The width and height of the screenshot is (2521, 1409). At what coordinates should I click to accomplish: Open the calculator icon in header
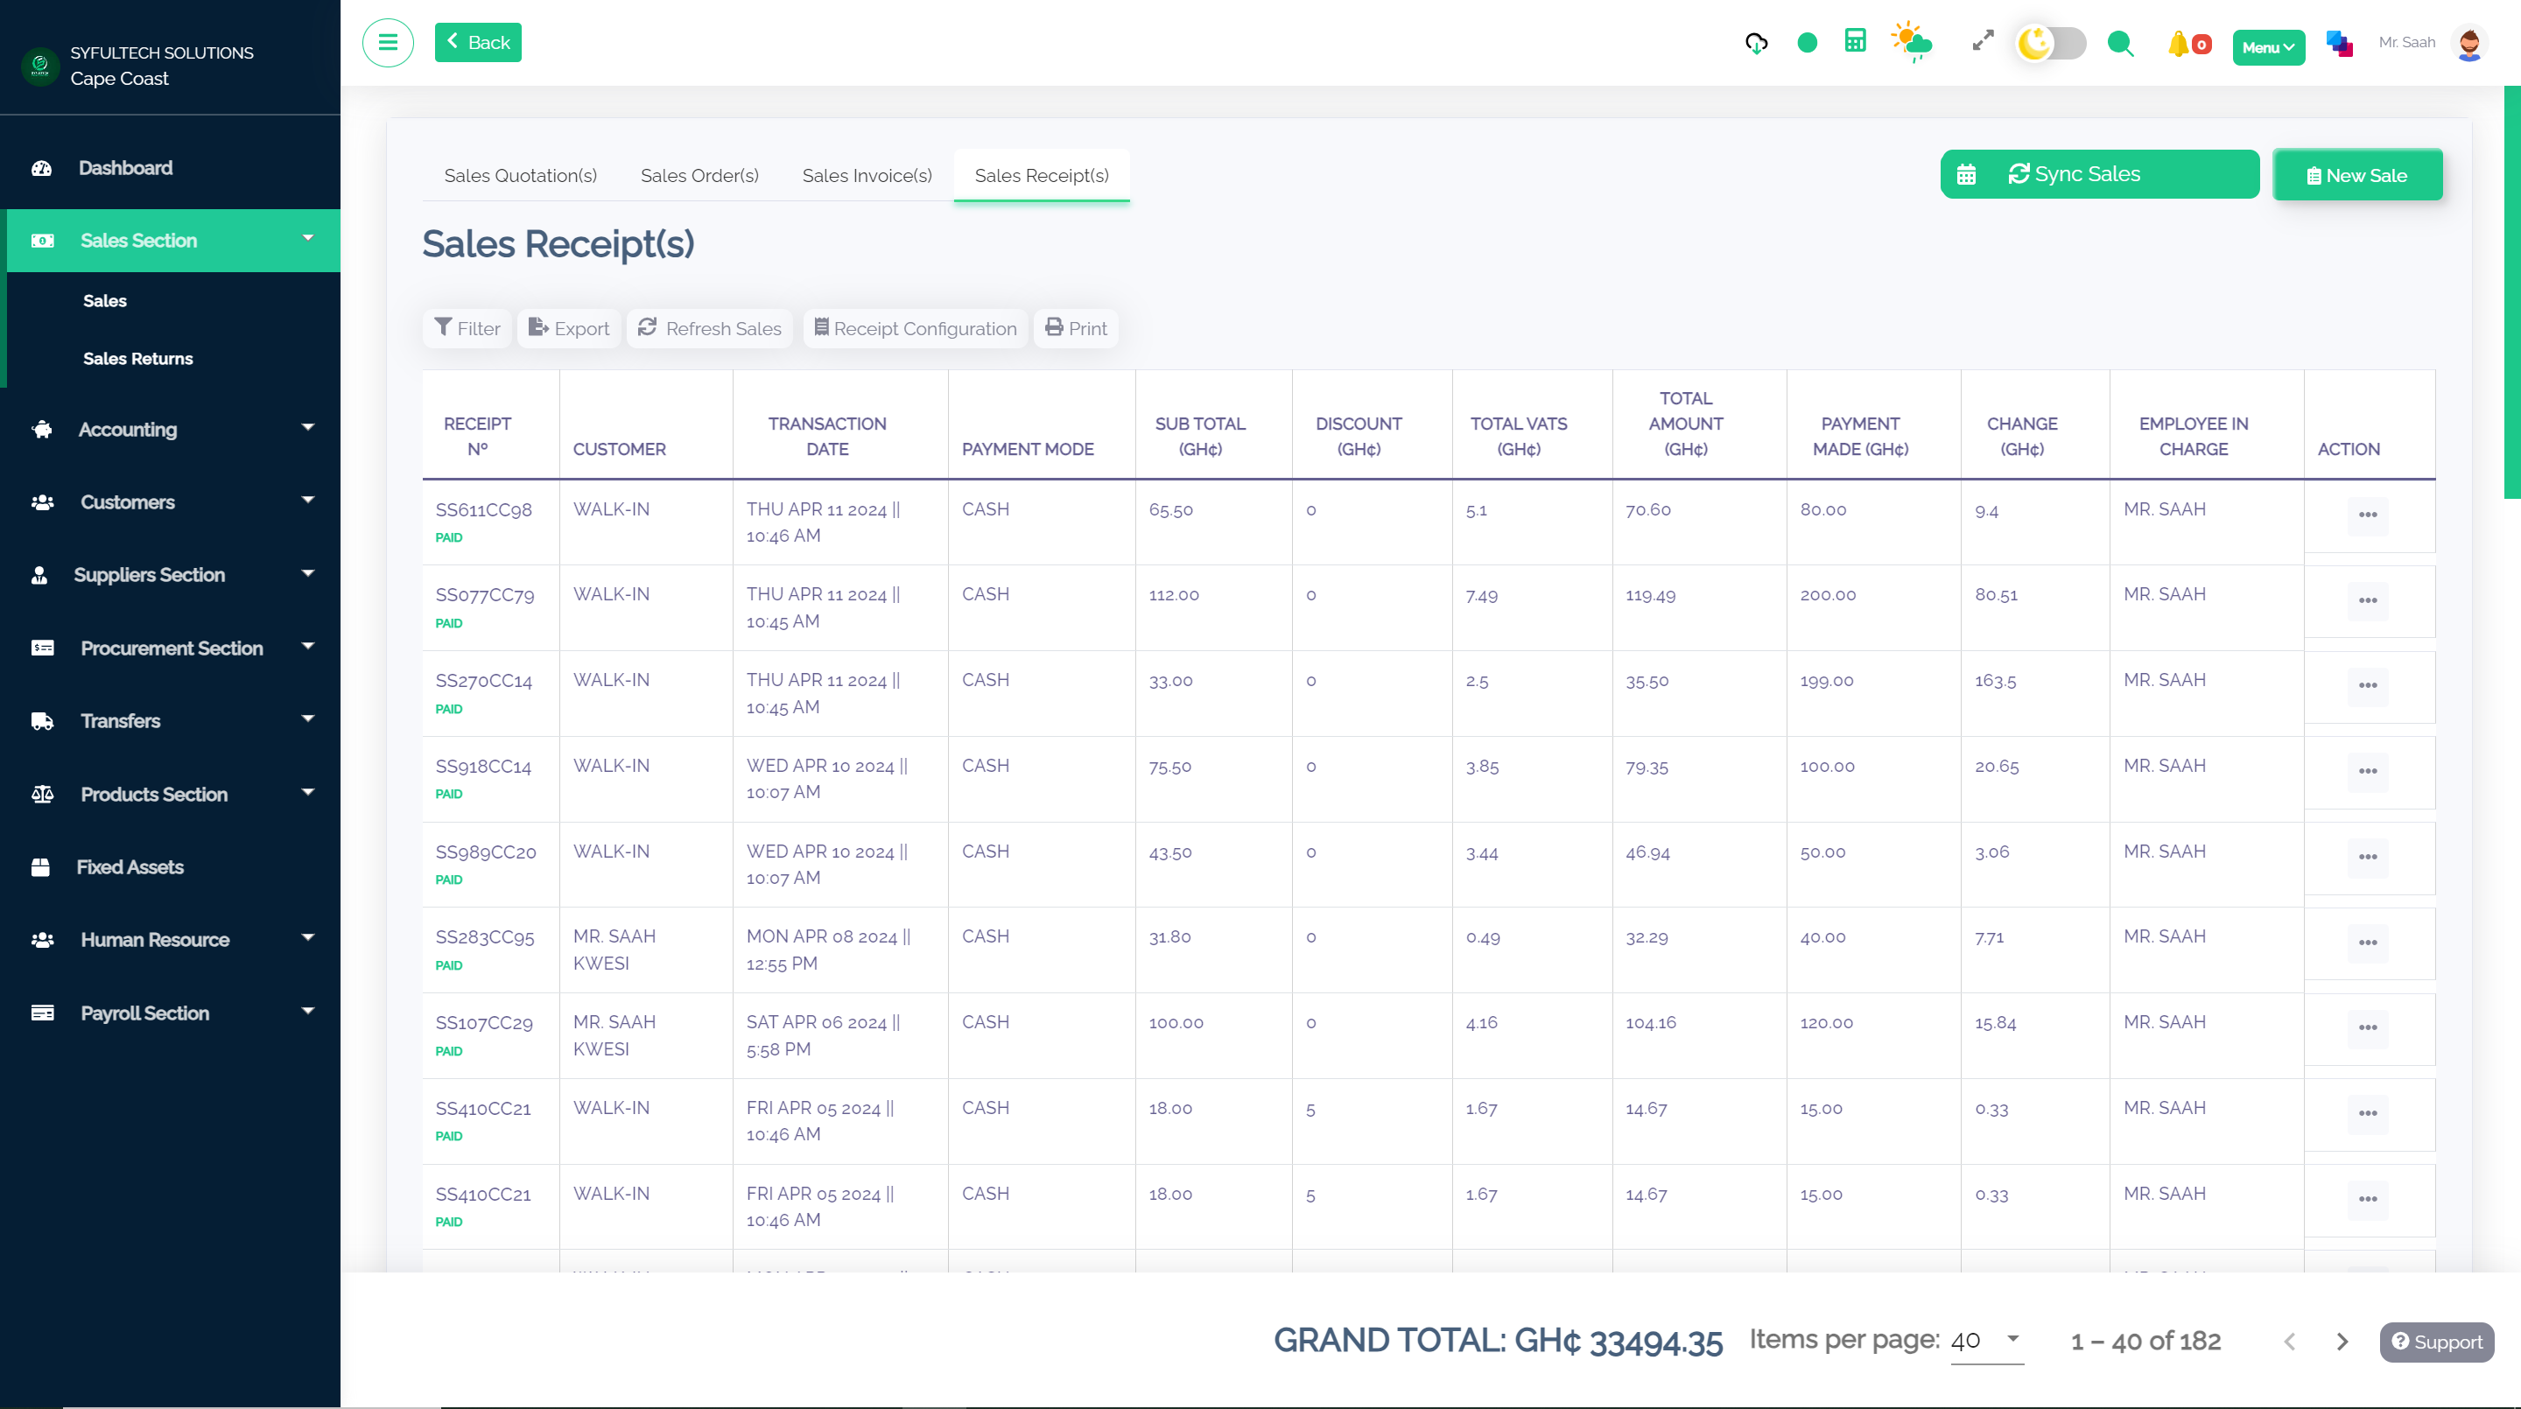click(x=1855, y=41)
